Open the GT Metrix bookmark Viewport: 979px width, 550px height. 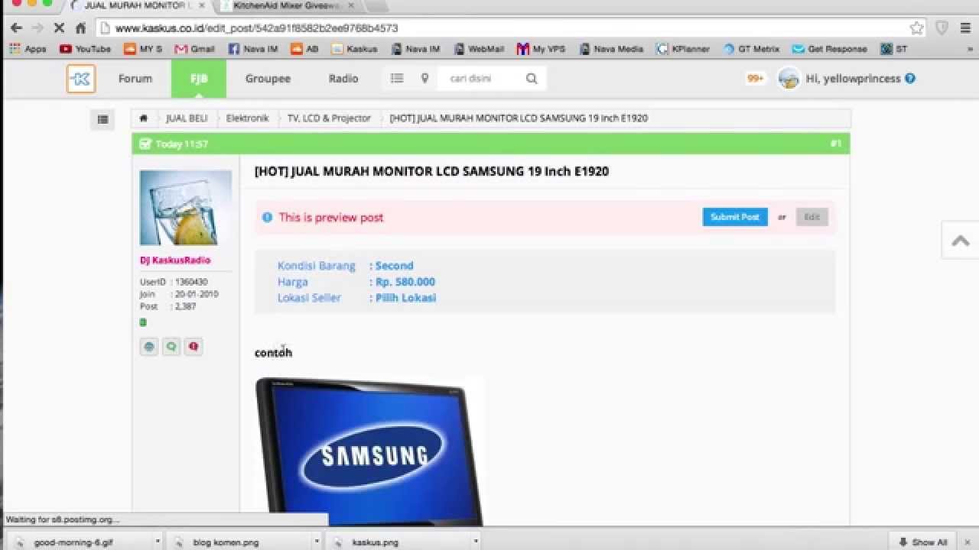pyautogui.click(x=751, y=49)
